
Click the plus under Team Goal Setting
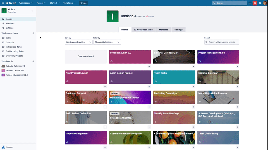[237, 147]
